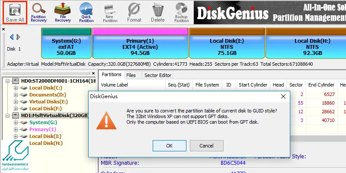Click the Sector column header
This screenshot has height=173, width=346.
click(x=296, y=85)
